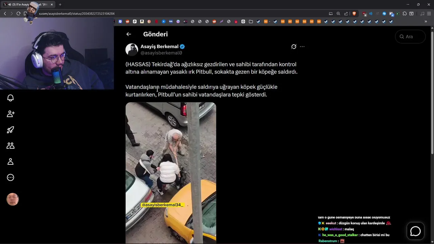This screenshot has height=244, width=434.
Task: Click the blue circular extension icon
Action: tap(384, 14)
